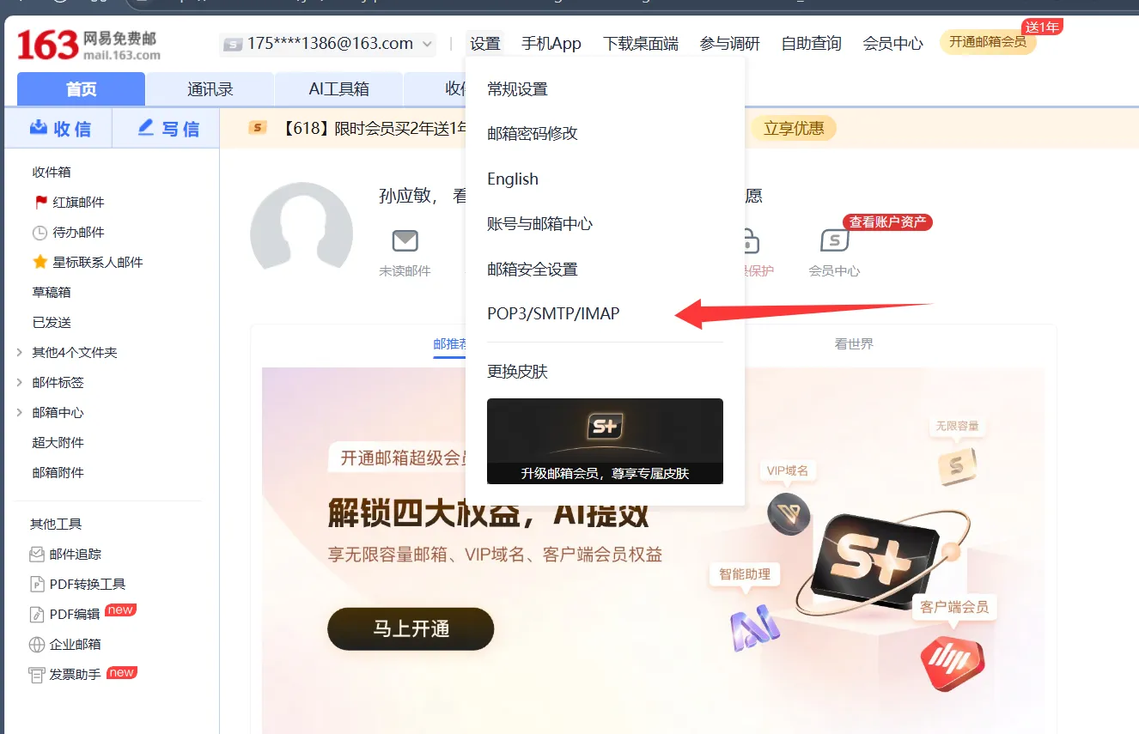
Task: Click the unread mail envelope icon
Action: 405,240
